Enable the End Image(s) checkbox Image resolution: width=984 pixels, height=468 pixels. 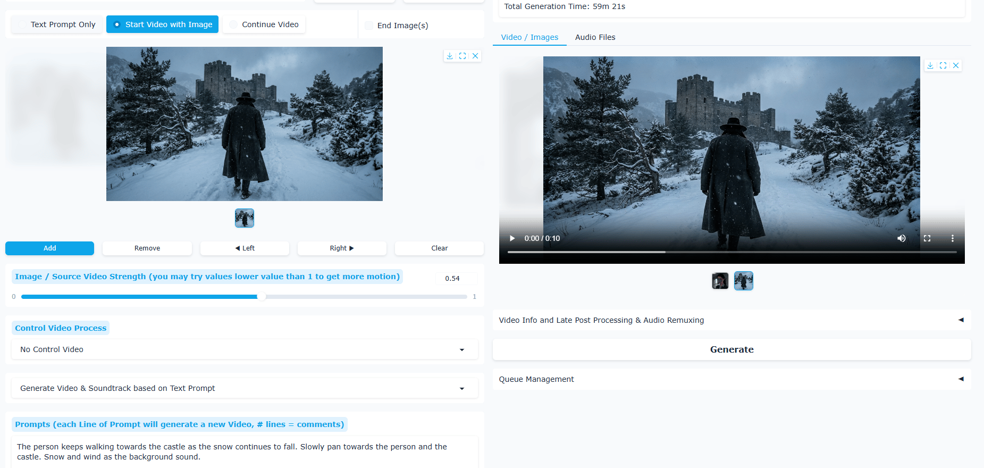369,26
